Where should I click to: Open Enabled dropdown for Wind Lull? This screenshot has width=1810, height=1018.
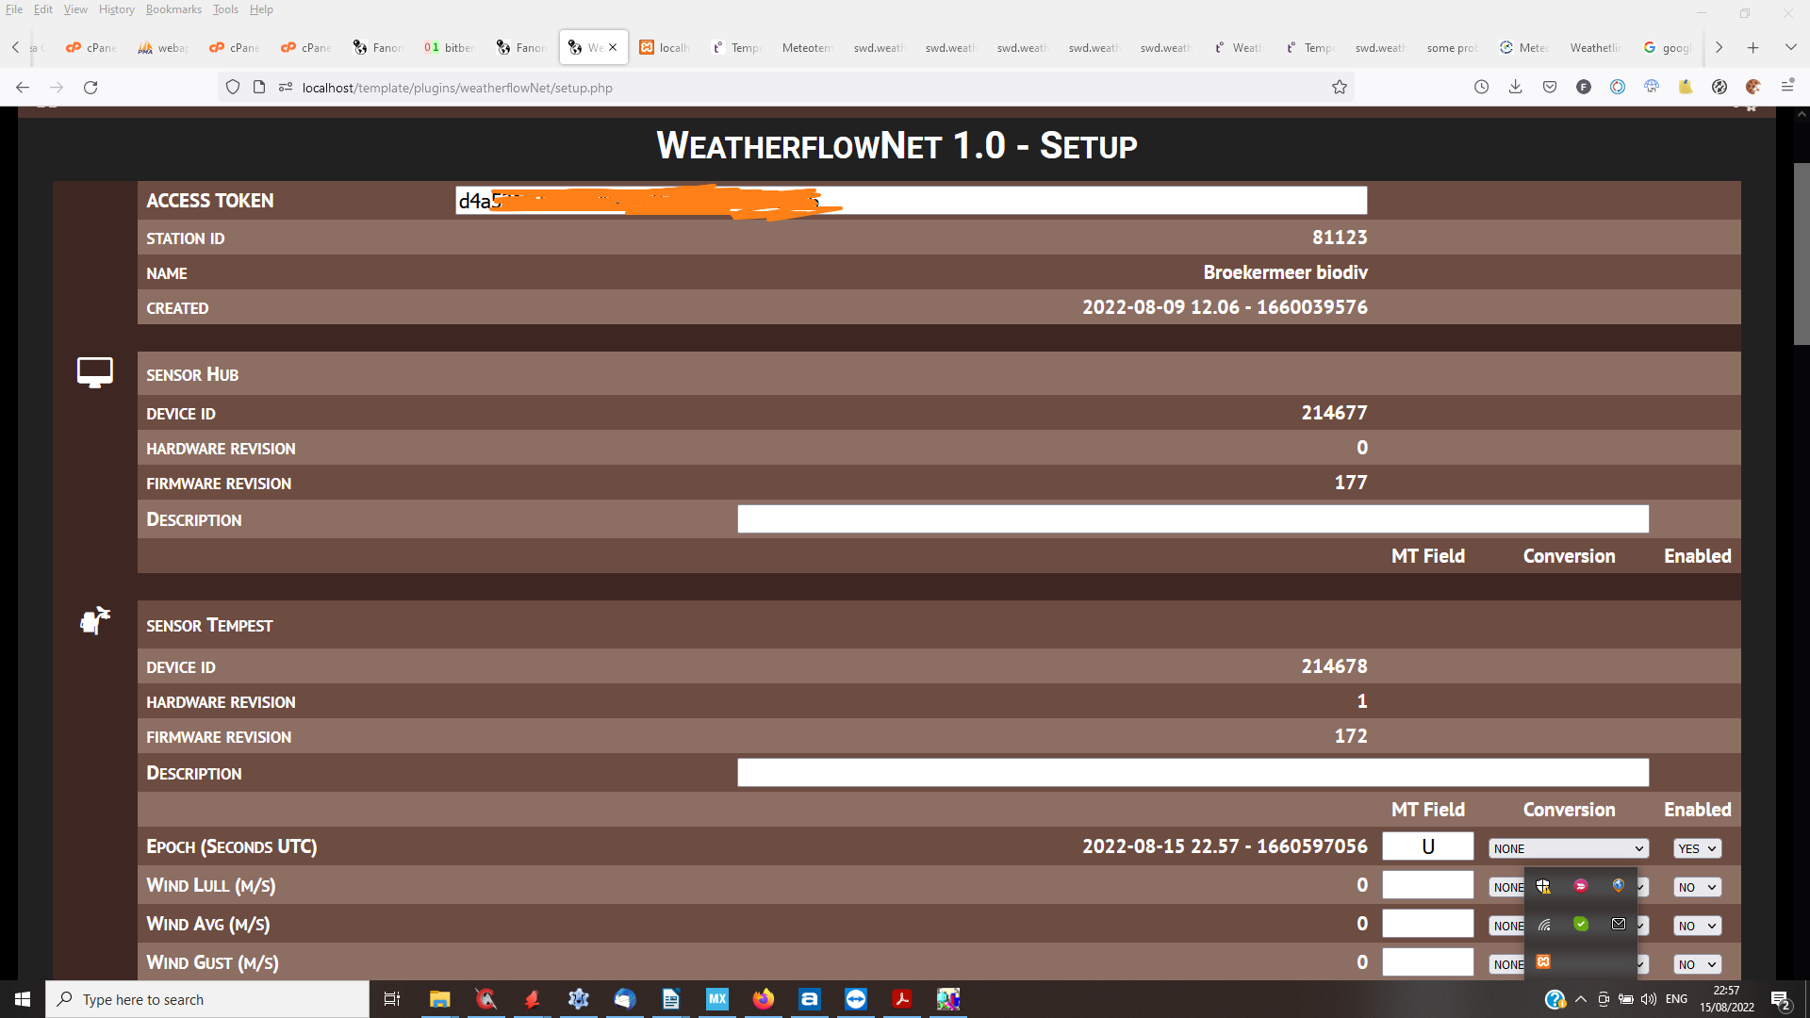coord(1697,887)
